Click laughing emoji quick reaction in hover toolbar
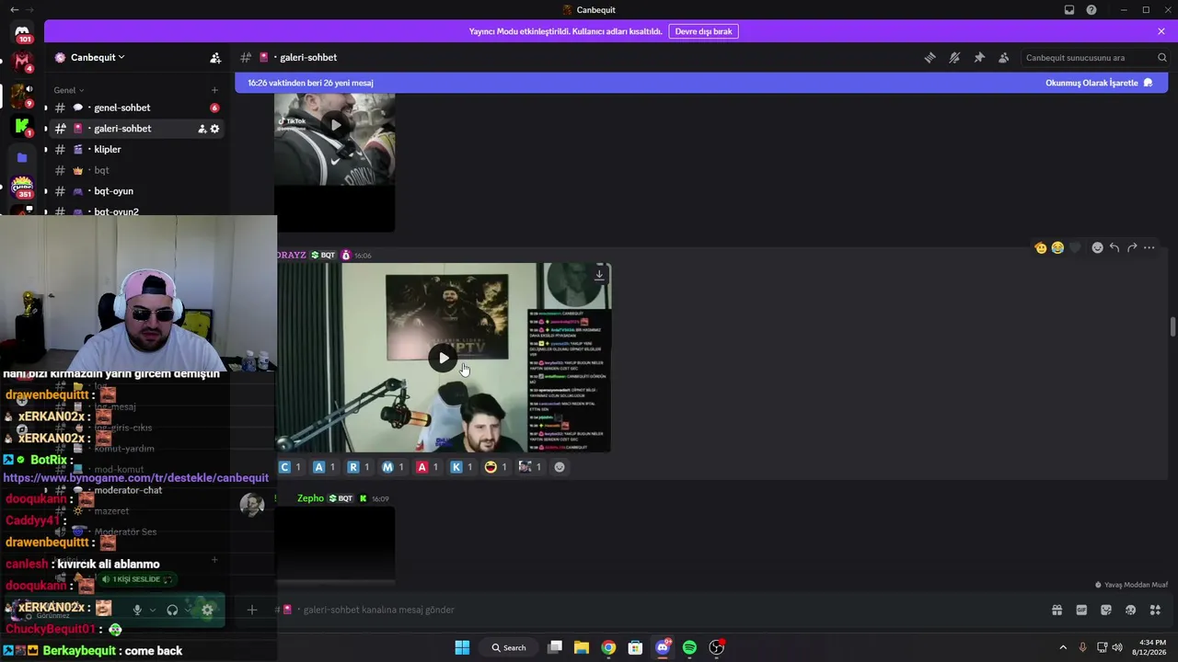This screenshot has width=1178, height=662. 1057,247
